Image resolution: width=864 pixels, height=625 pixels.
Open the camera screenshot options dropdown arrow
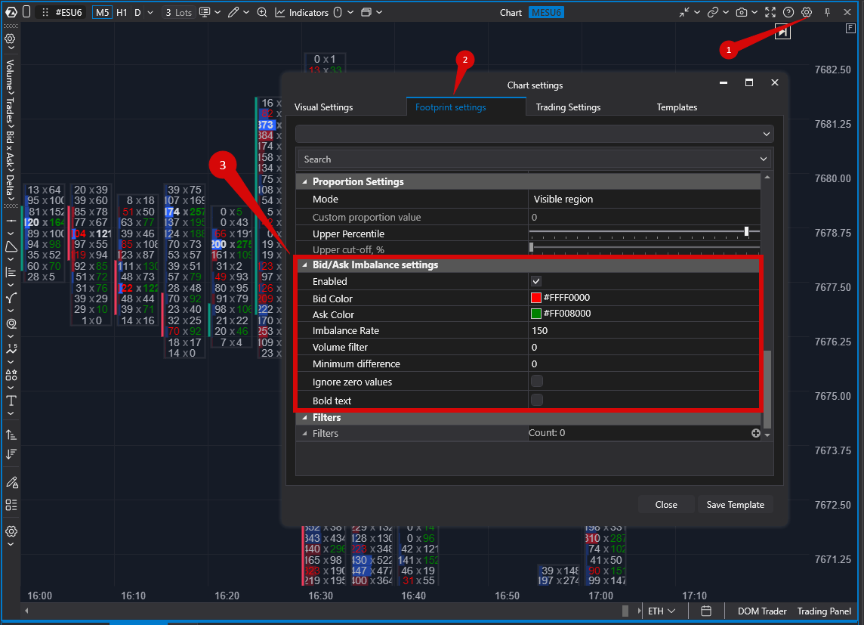pyautogui.click(x=754, y=12)
